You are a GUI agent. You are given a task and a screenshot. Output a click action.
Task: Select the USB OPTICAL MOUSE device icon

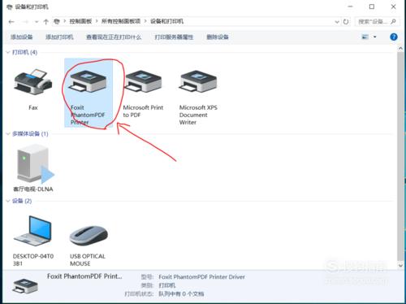(89, 235)
